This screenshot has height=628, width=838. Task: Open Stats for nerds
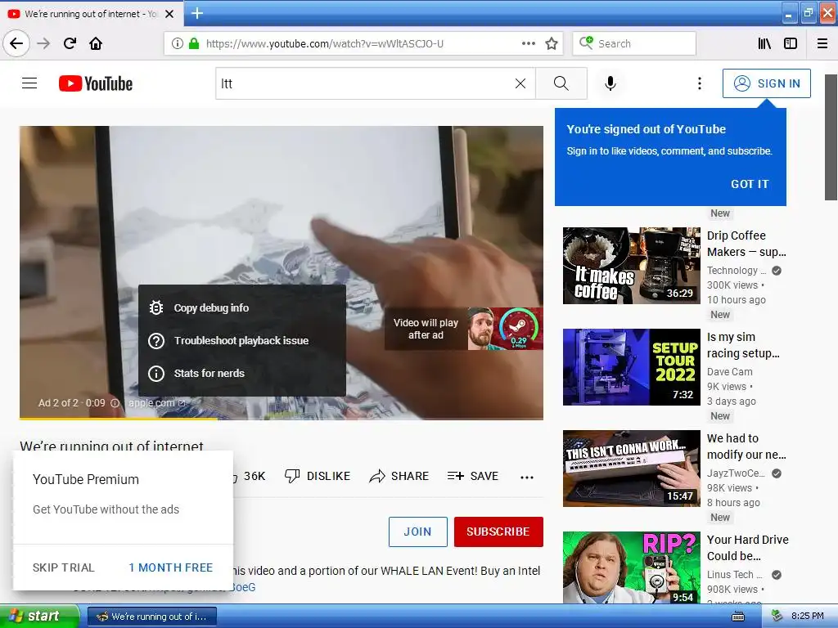click(x=242, y=373)
